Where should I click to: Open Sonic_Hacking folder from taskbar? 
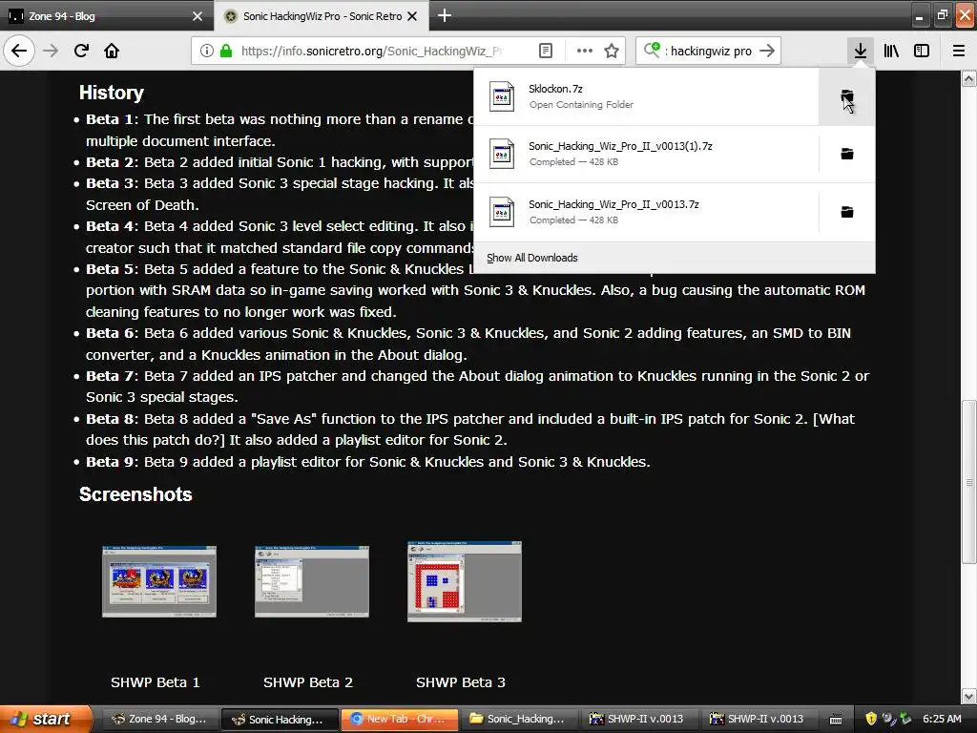(518, 719)
